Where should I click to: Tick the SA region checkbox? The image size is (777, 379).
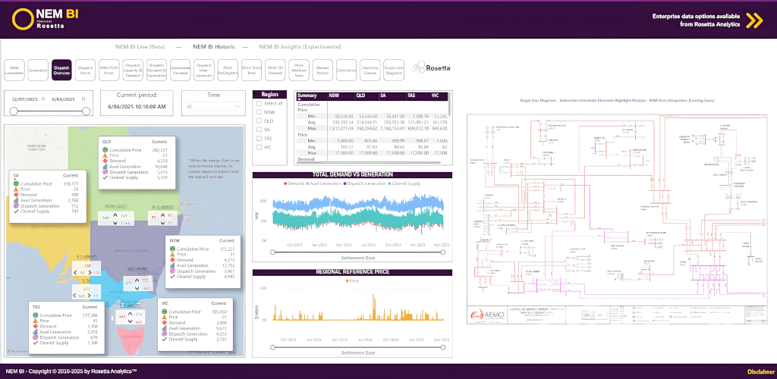(259, 129)
